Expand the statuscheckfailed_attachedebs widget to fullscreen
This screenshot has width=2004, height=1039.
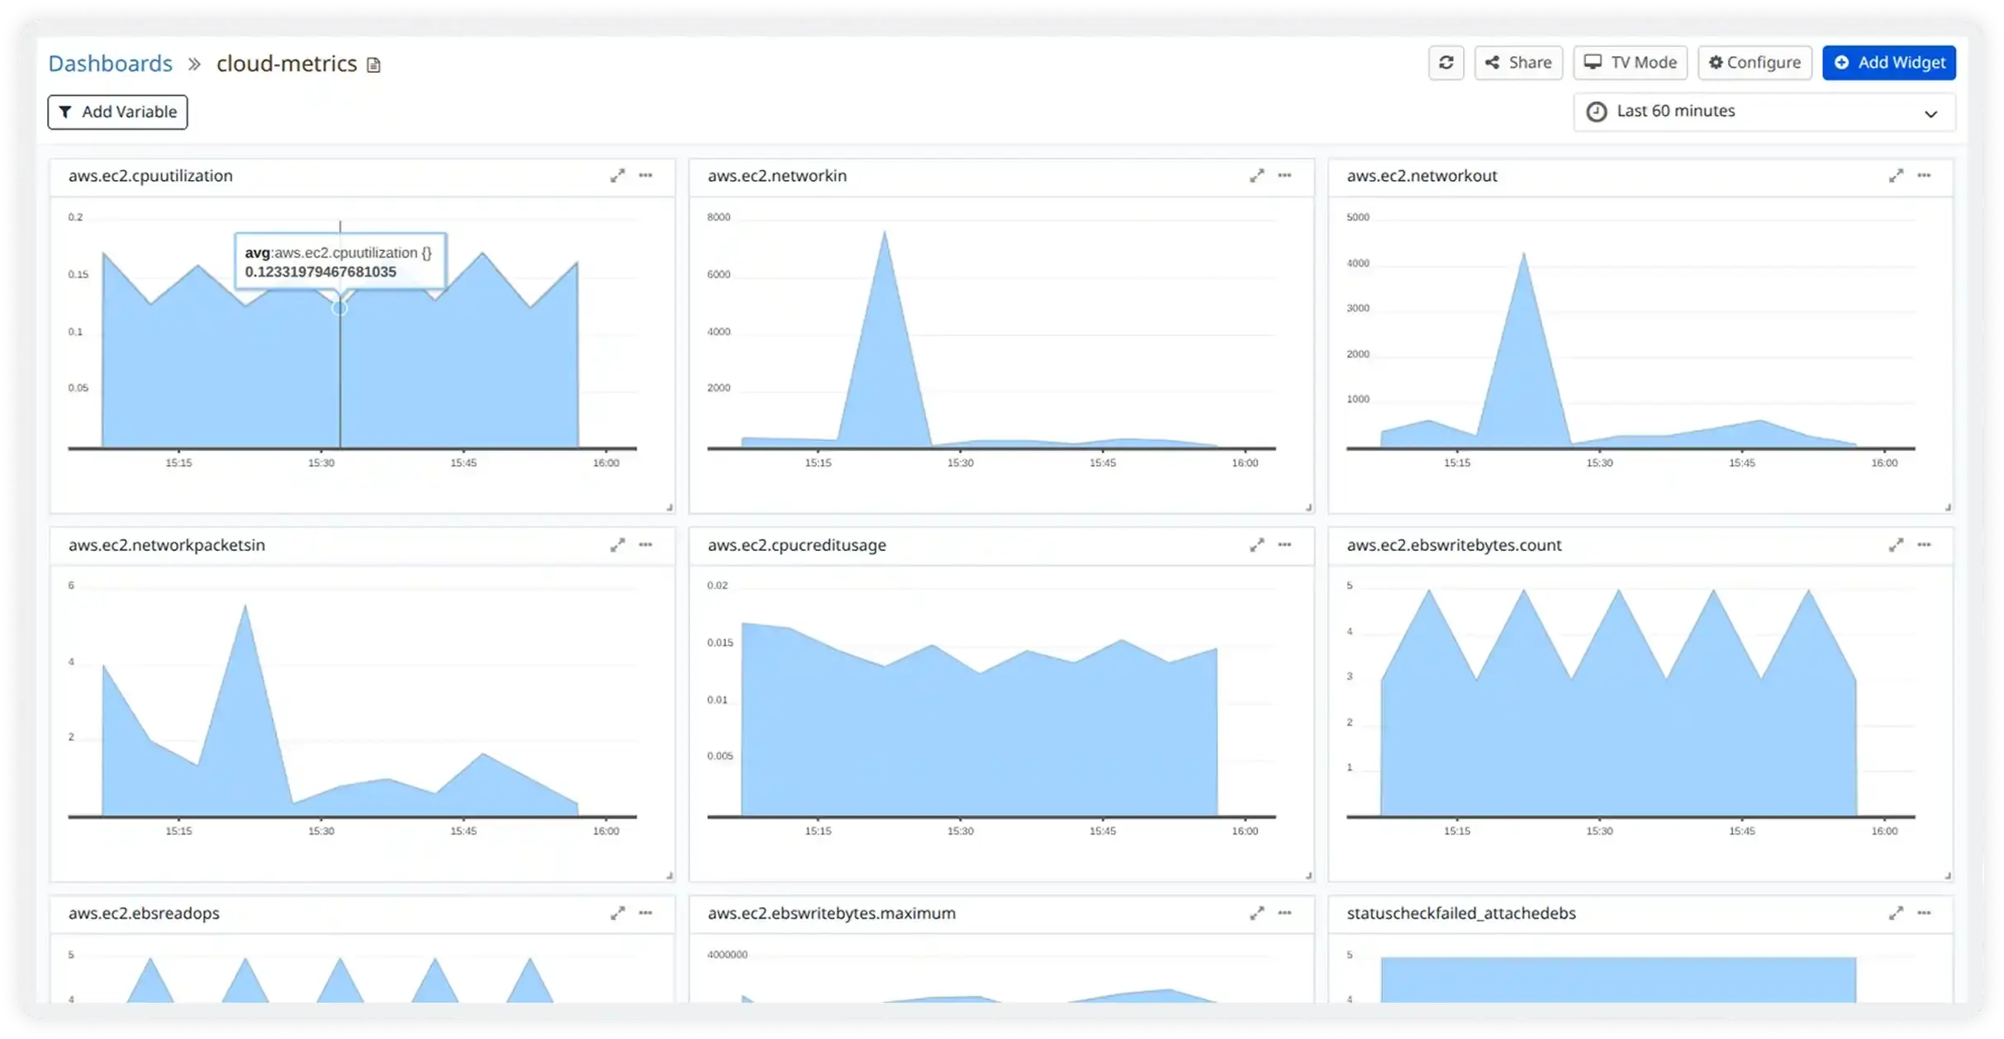pos(1897,913)
